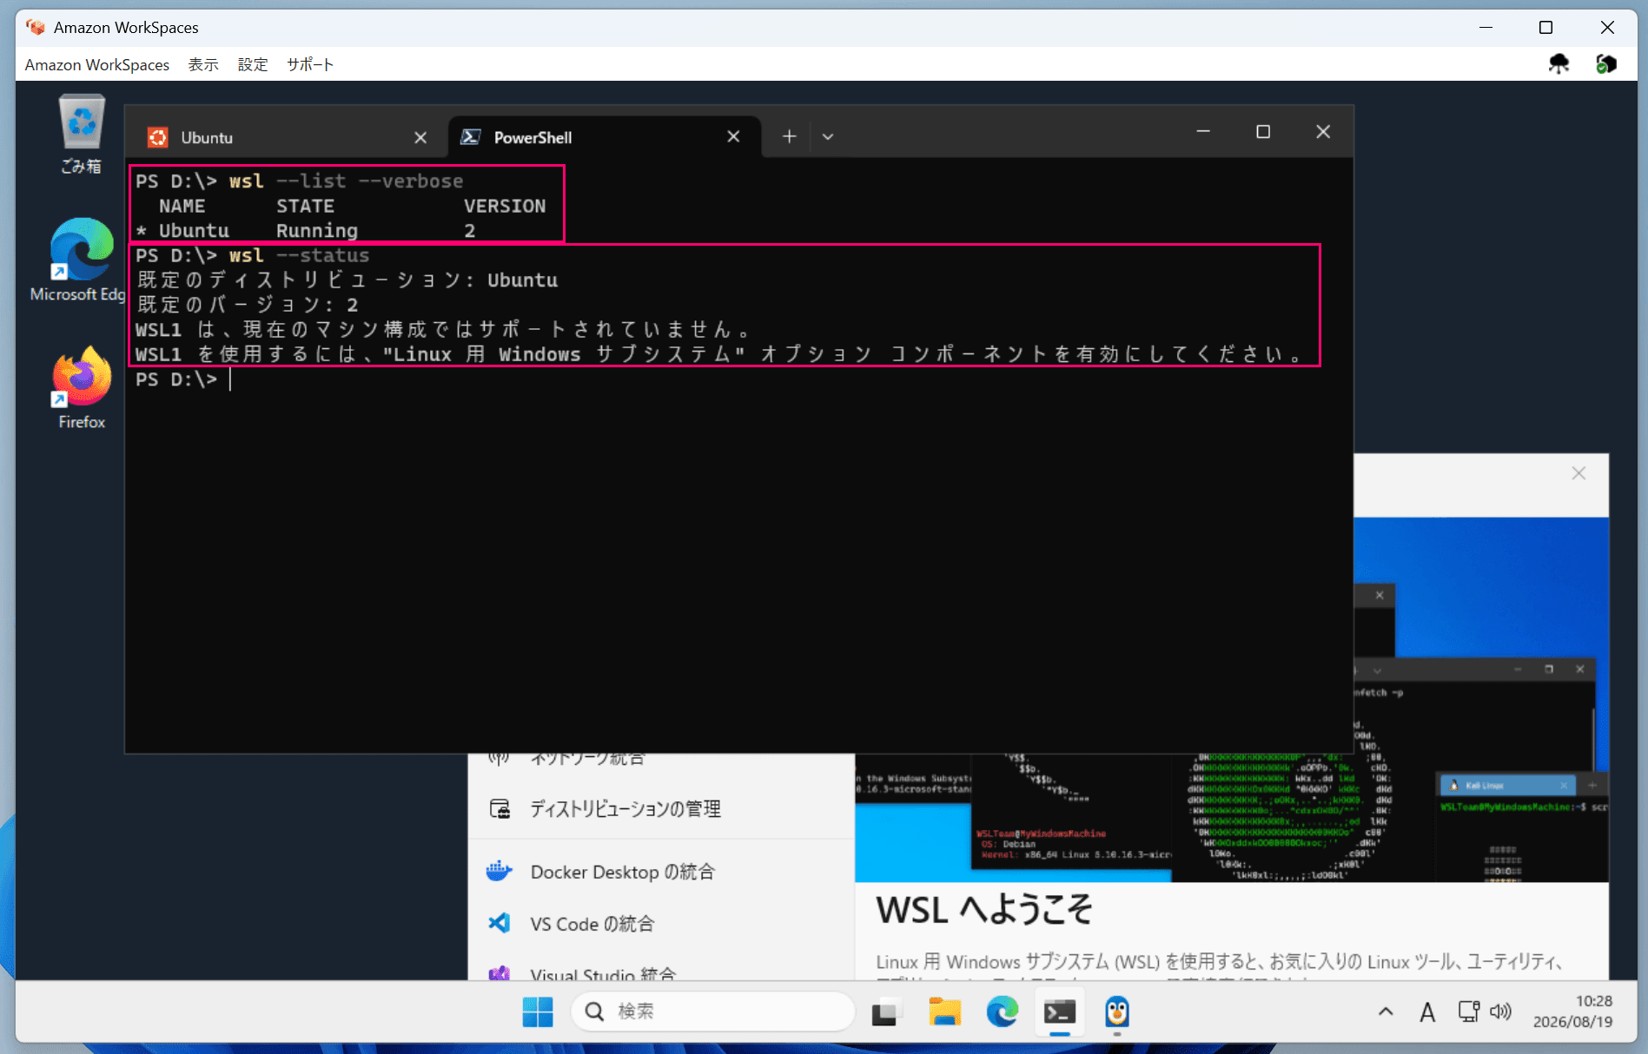This screenshot has width=1648, height=1054.
Task: Click the VS Code icon
Action: tap(500, 923)
